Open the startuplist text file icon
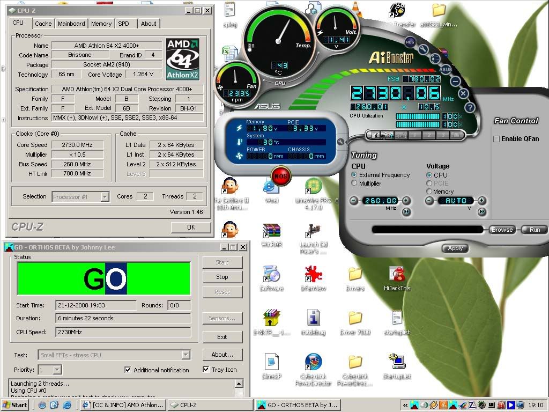The height and width of the screenshot is (412, 549). [397, 322]
